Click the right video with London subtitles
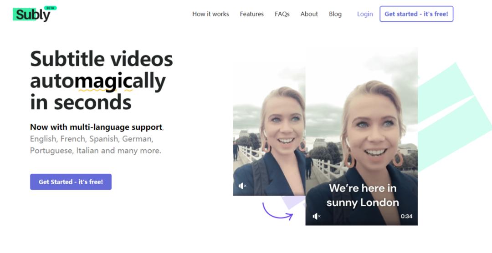492x253 pixels. (x=361, y=137)
